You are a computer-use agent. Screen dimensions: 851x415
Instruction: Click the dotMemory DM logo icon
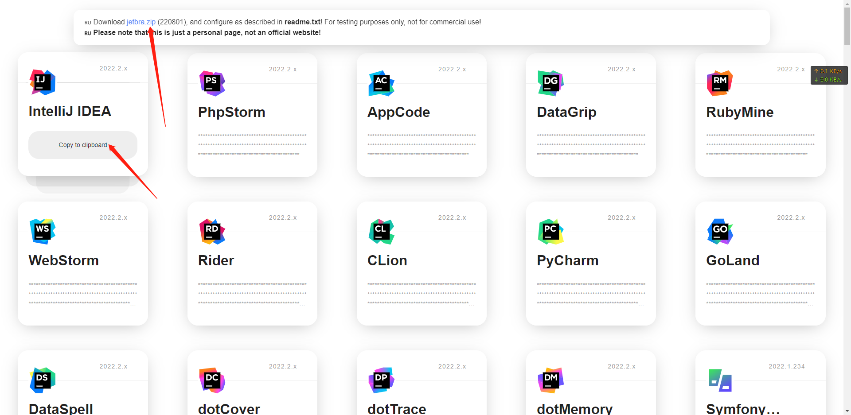pos(551,380)
